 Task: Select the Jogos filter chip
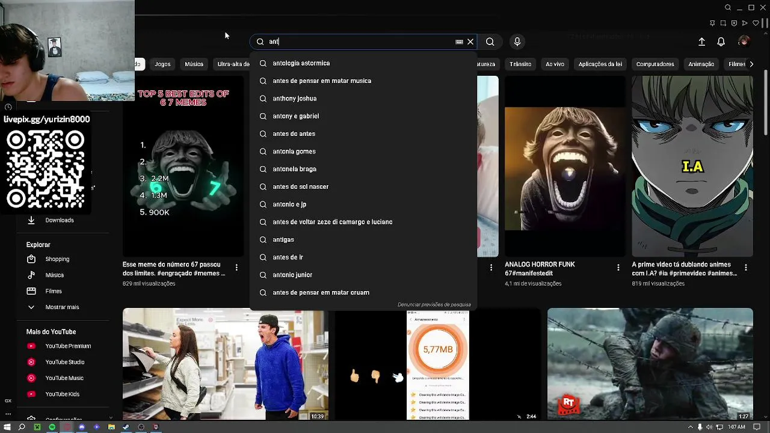pyautogui.click(x=162, y=64)
